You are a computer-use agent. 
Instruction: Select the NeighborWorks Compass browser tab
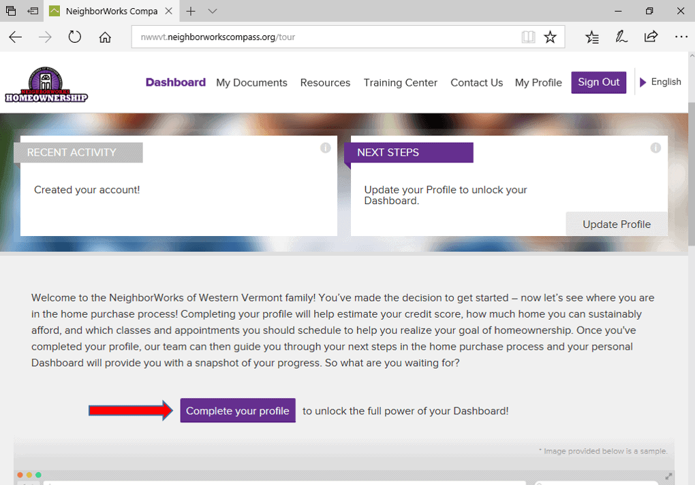click(x=111, y=11)
